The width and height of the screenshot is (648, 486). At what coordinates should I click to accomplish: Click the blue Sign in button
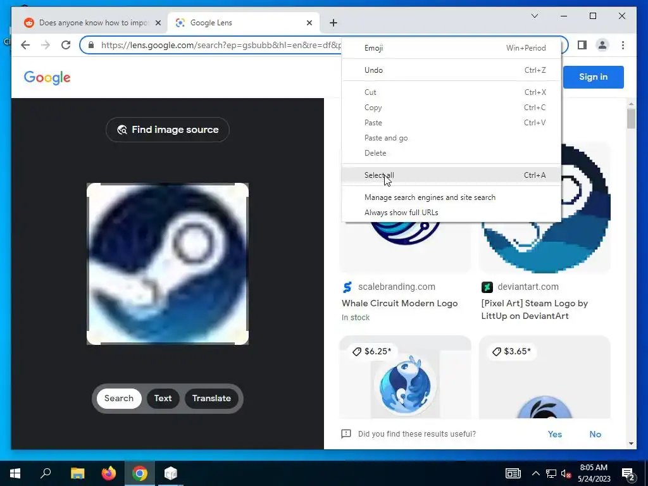593,77
